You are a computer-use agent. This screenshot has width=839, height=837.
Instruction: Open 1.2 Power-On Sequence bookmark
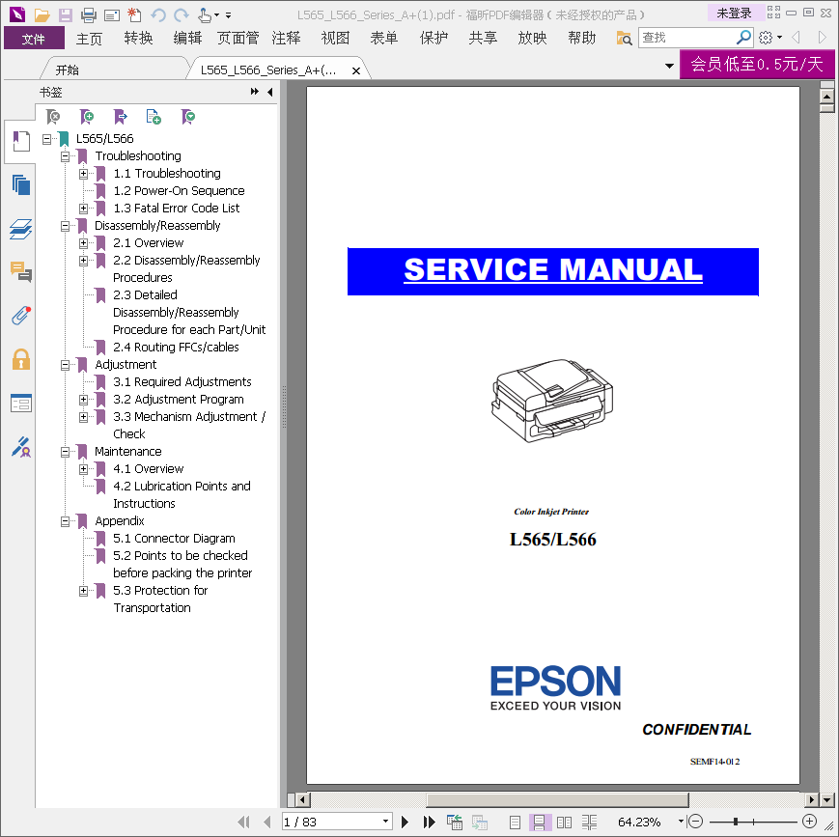pos(179,191)
